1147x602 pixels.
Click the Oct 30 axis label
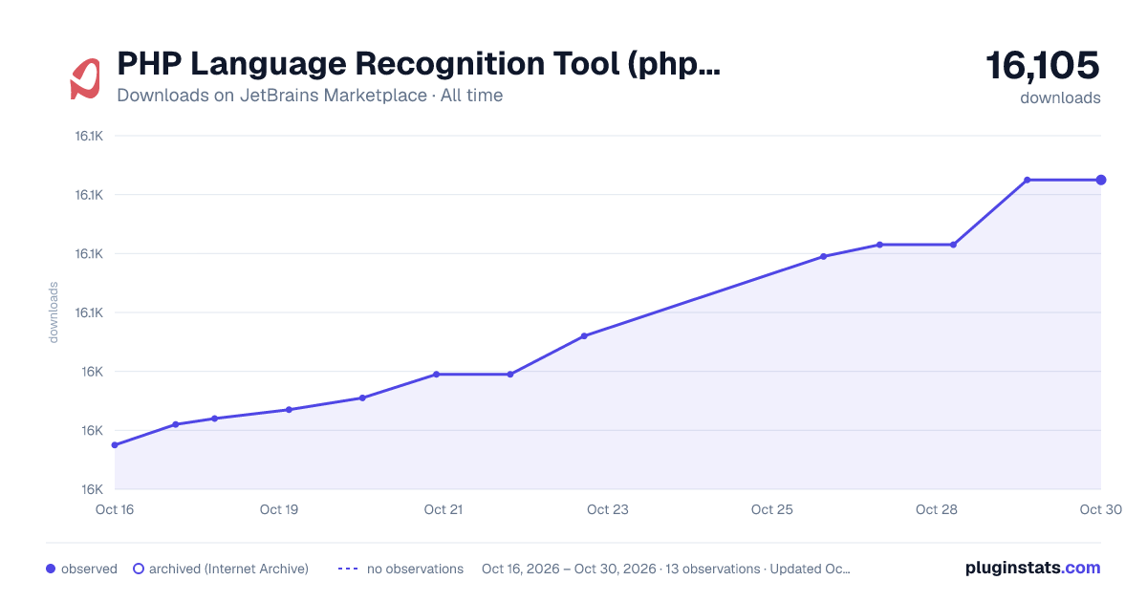click(1099, 509)
